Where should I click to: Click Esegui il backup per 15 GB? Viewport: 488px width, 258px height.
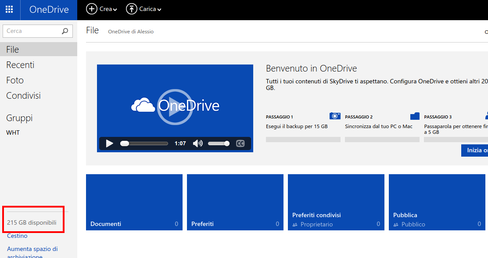(x=297, y=126)
